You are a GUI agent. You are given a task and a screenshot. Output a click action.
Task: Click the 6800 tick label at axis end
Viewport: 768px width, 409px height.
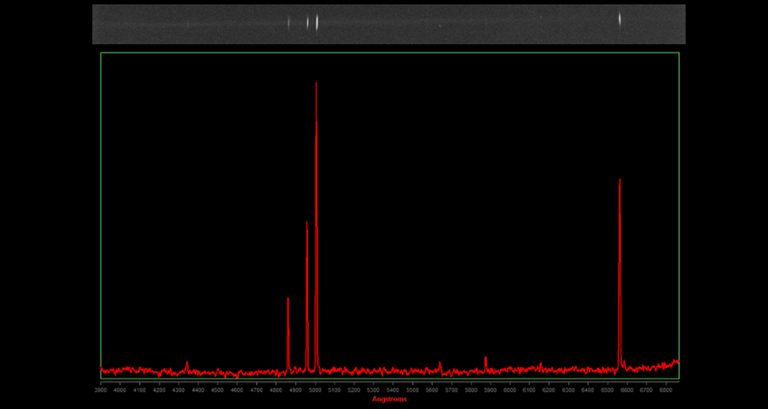pyautogui.click(x=666, y=389)
